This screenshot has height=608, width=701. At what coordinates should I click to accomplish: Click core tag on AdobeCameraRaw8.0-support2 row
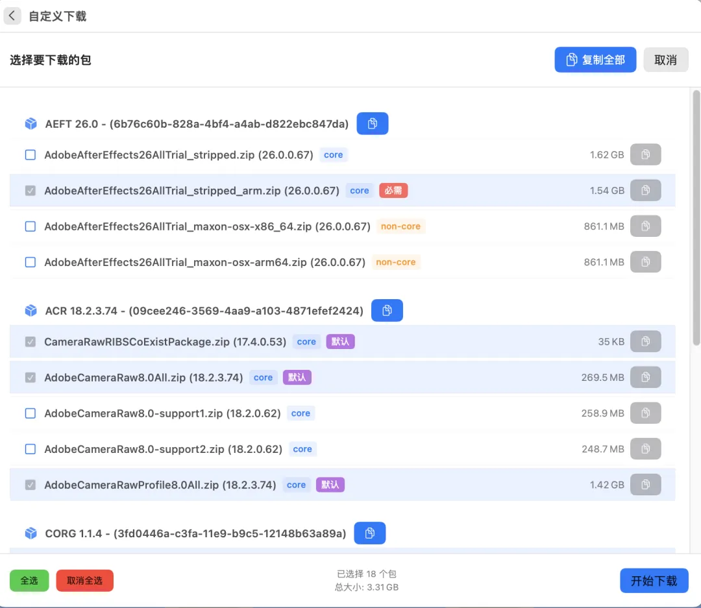[x=302, y=449]
